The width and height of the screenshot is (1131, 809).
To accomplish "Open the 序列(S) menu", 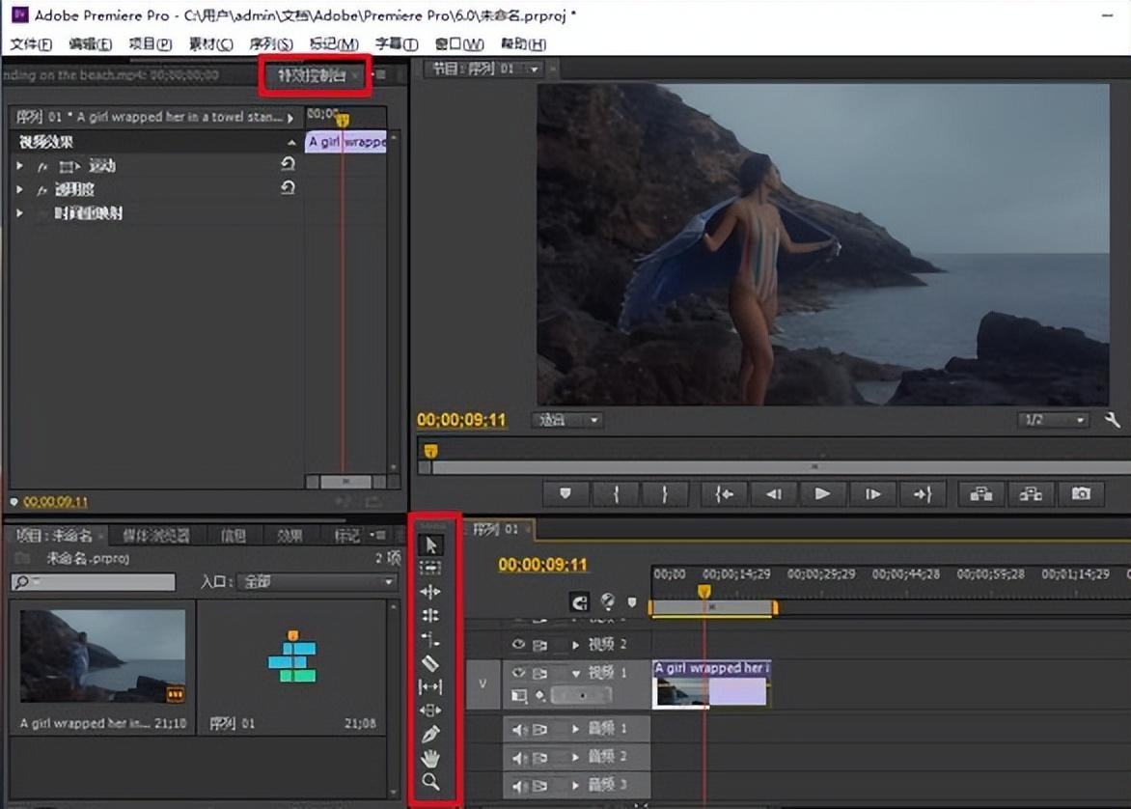I will click(x=270, y=44).
